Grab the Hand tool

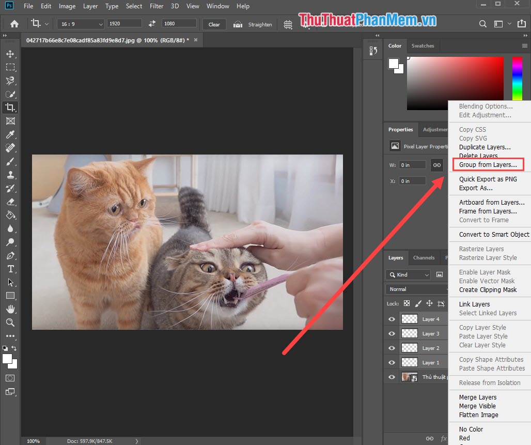pos(10,309)
